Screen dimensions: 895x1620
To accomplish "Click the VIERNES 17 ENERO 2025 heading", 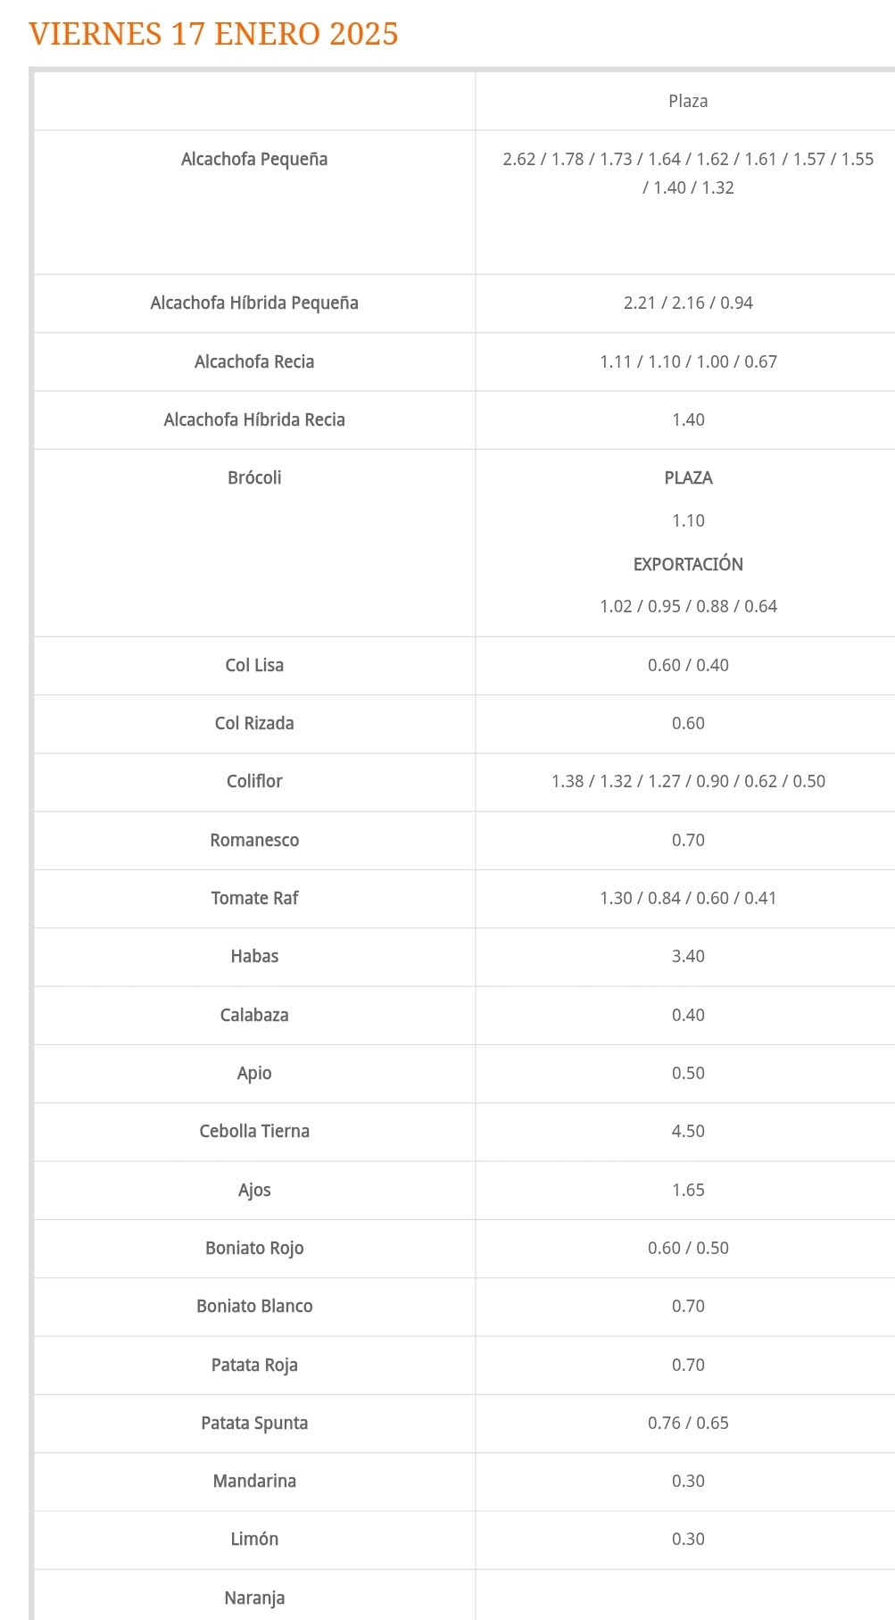I will [x=213, y=34].
